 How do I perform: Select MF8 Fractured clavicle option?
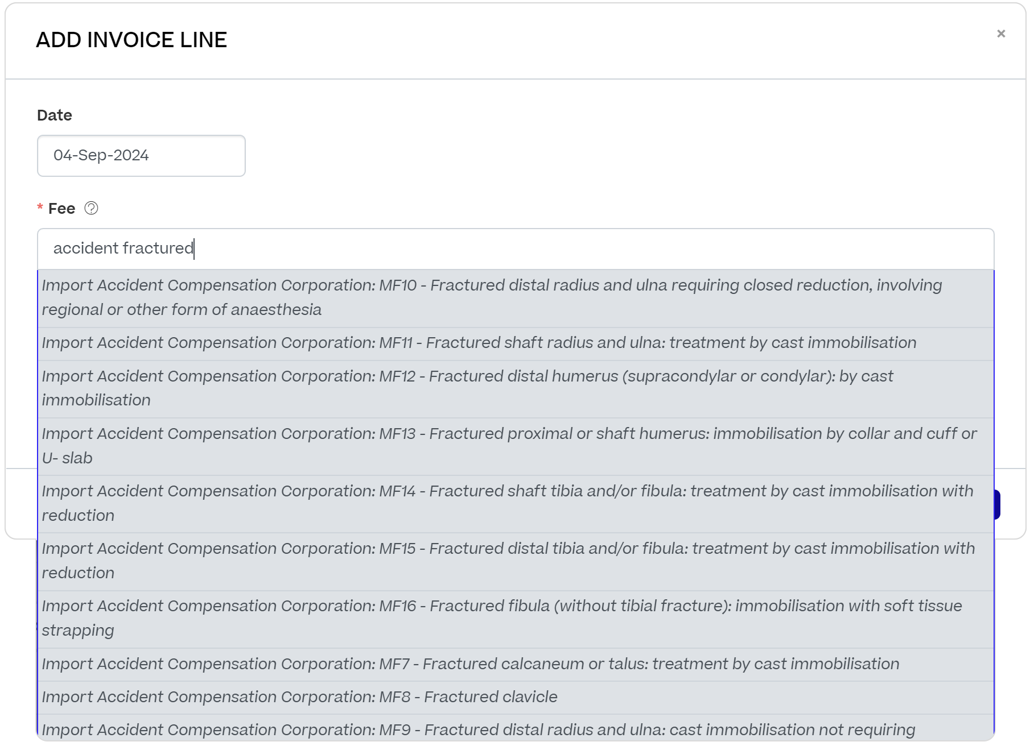516,697
